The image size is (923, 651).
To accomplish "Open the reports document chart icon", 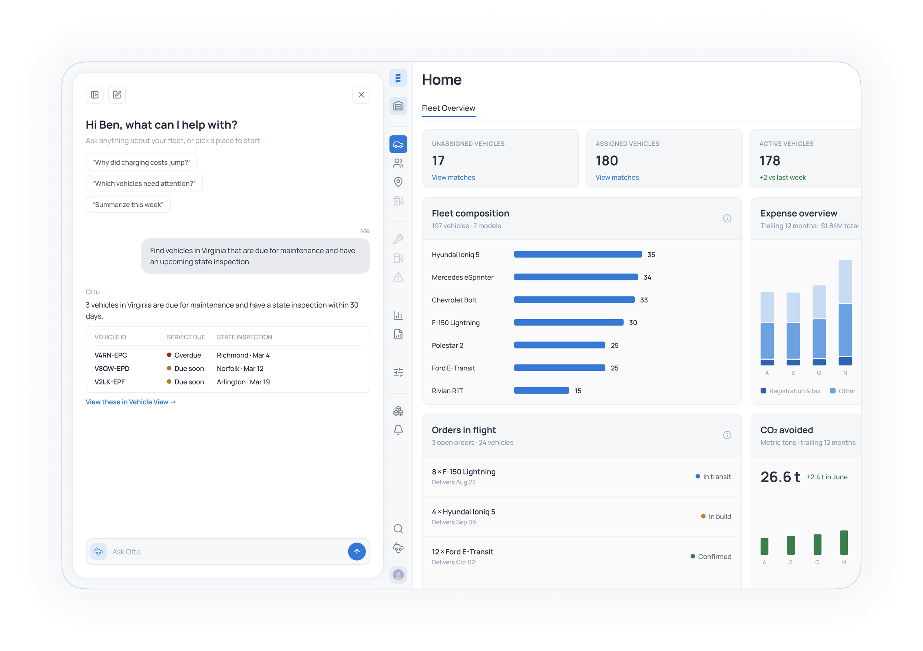I will 398,334.
